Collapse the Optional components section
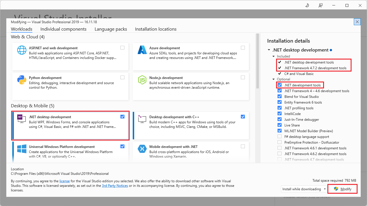The height and width of the screenshot is (206, 367). (x=273, y=79)
